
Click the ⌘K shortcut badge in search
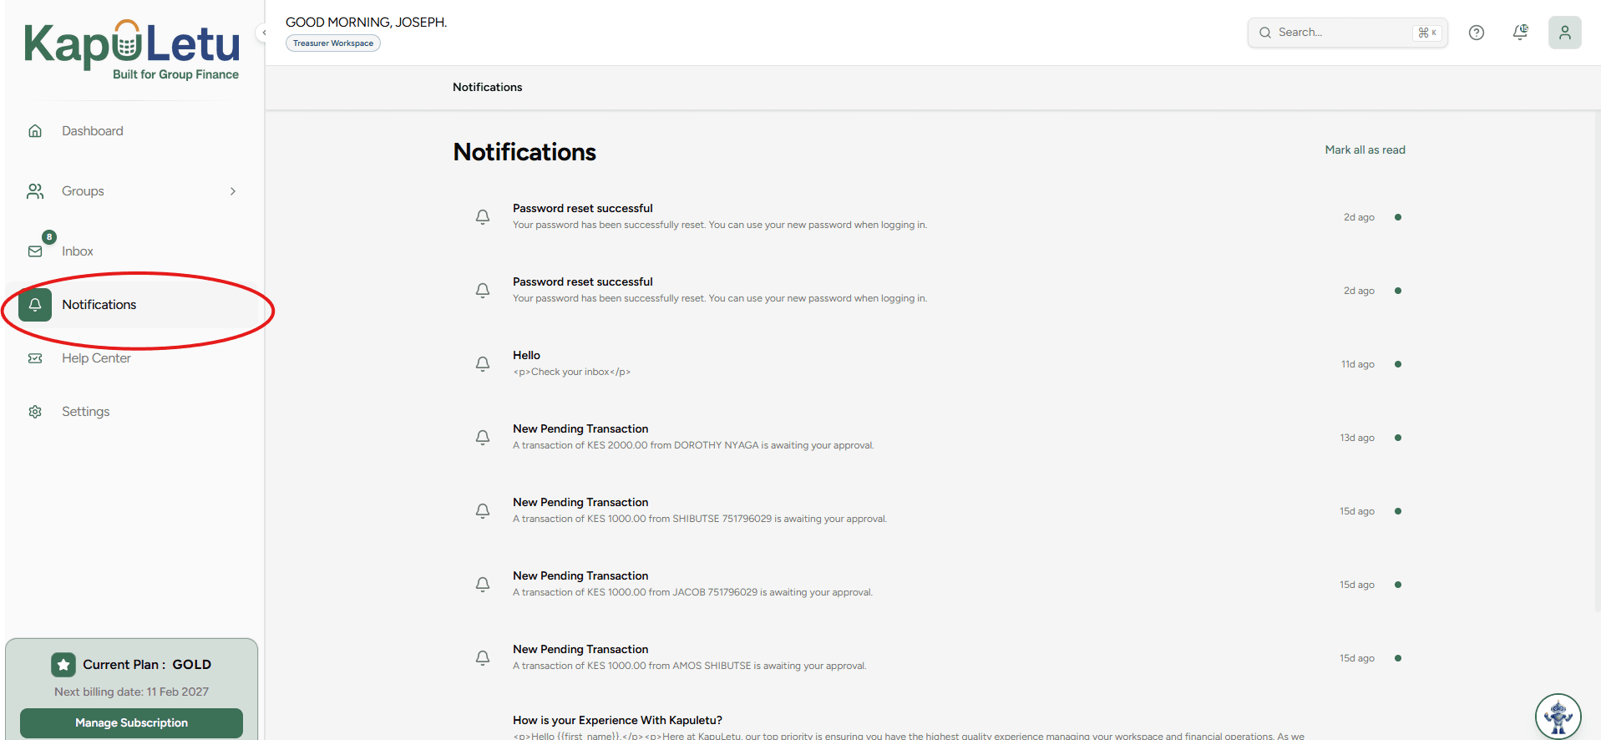[x=1427, y=33]
